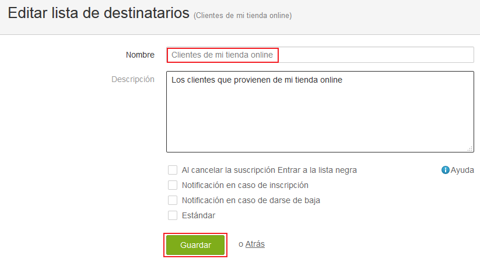
Task: Click the empty area of the Descripción textarea
Action: pyautogui.click(x=320, y=119)
